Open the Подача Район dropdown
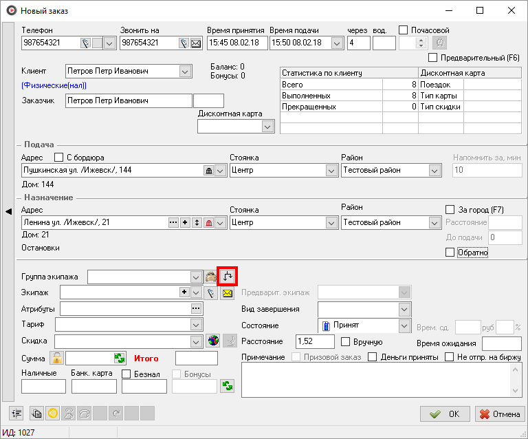This screenshot has height=439, width=528. click(x=434, y=171)
